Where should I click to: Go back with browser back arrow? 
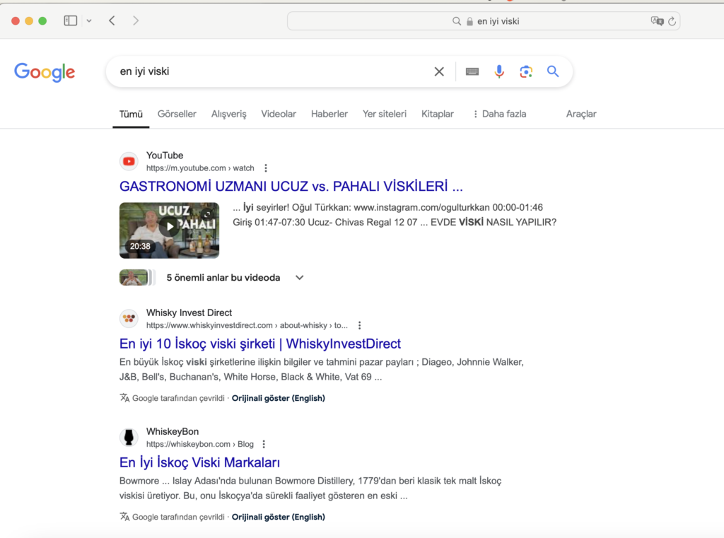(x=112, y=21)
